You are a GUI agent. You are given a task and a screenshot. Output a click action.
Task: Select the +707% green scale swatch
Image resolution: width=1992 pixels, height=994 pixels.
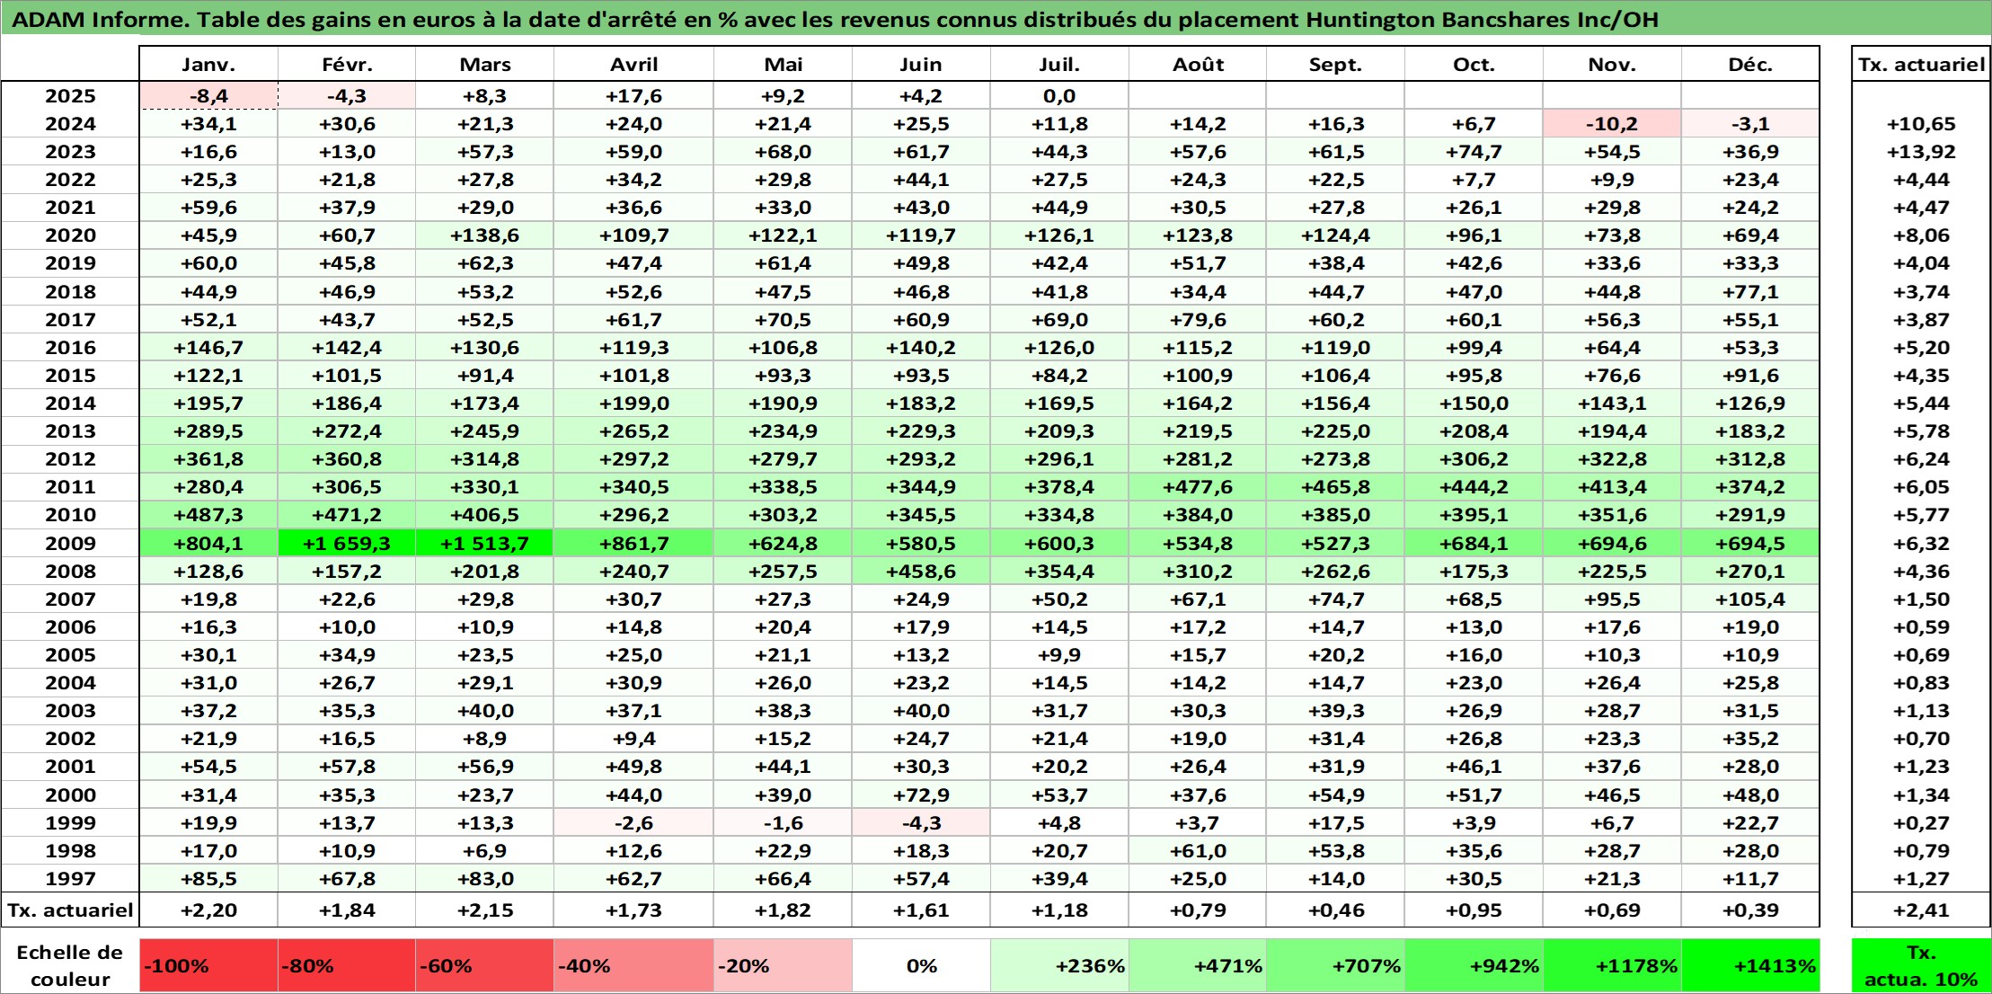(x=1335, y=966)
